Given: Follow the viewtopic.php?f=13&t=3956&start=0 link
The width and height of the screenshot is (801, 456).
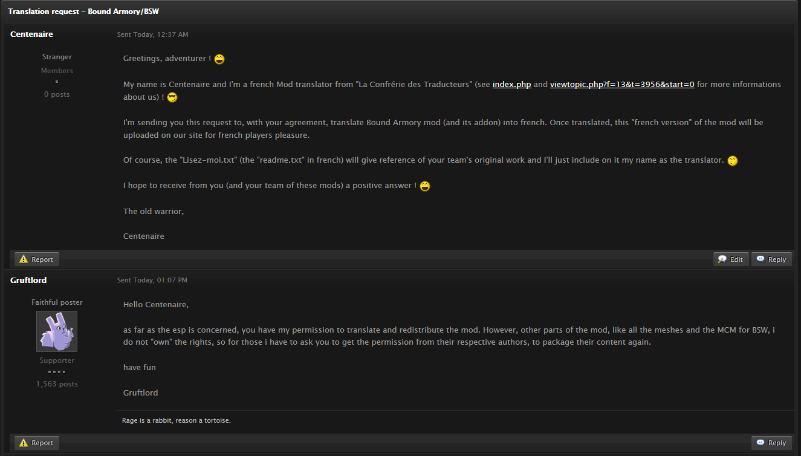Looking at the screenshot, I should (x=622, y=85).
